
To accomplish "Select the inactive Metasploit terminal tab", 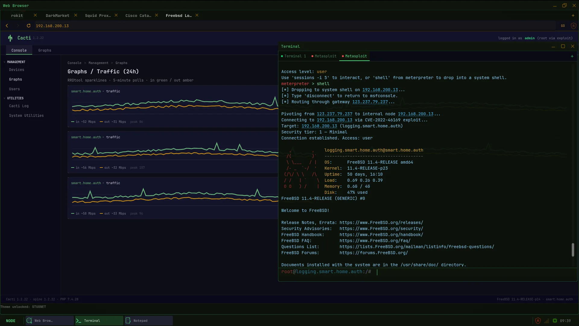I will point(324,56).
